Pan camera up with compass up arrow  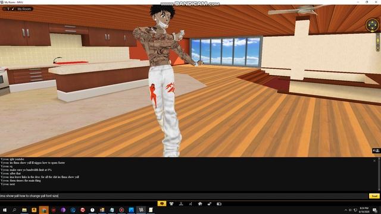(x=372, y=21)
